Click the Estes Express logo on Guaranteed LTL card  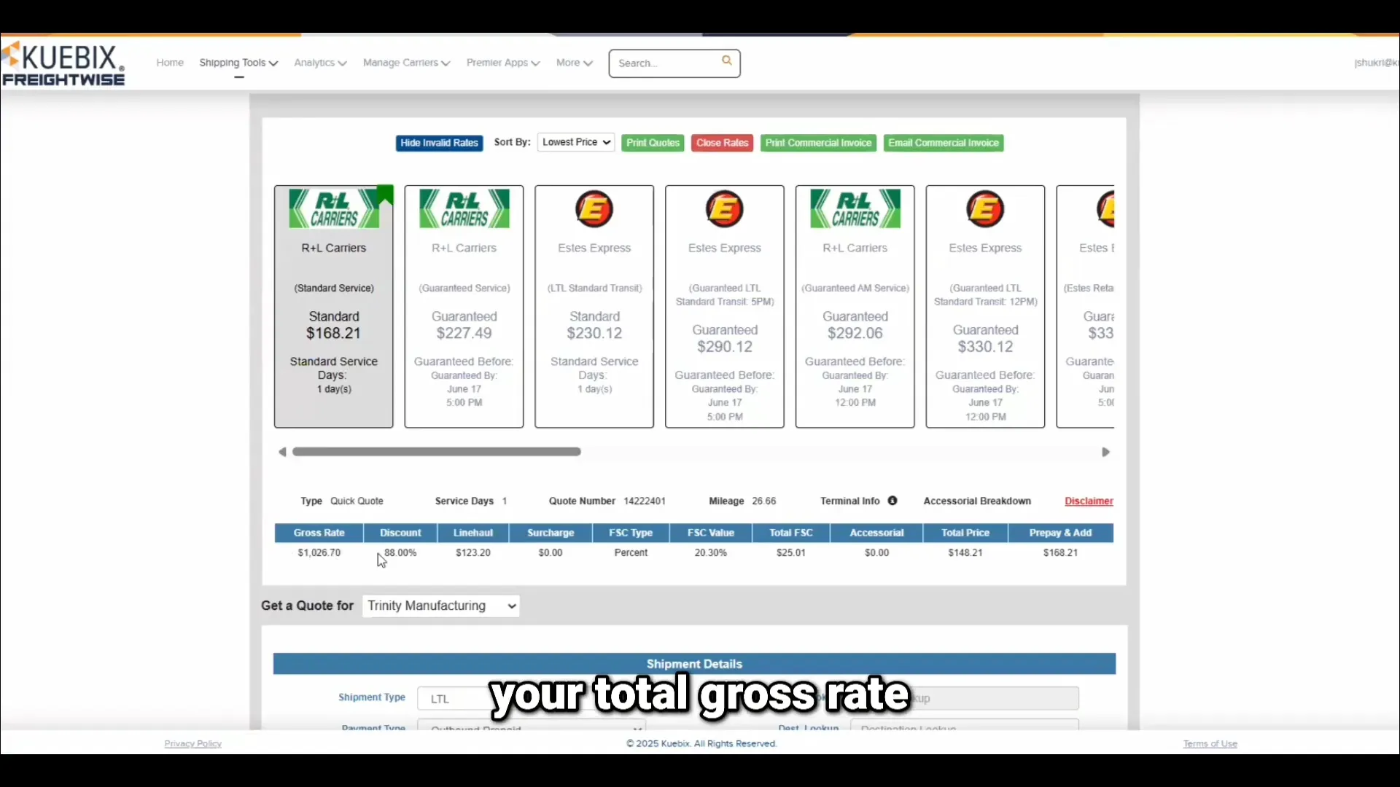[x=723, y=209]
